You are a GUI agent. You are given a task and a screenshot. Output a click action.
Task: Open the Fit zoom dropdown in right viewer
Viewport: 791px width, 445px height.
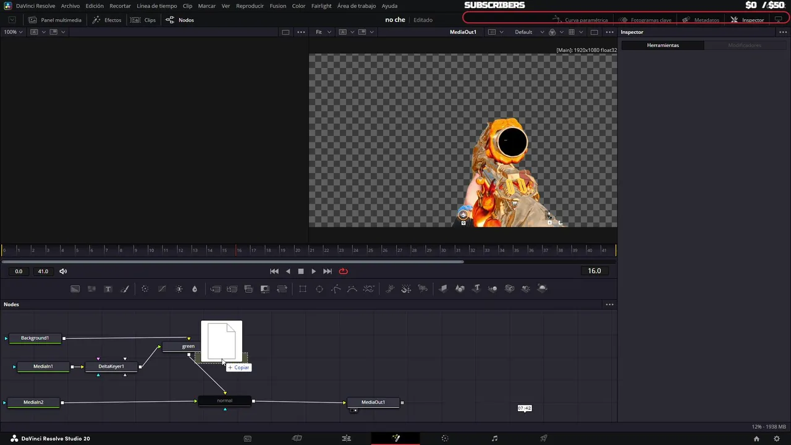coord(323,32)
